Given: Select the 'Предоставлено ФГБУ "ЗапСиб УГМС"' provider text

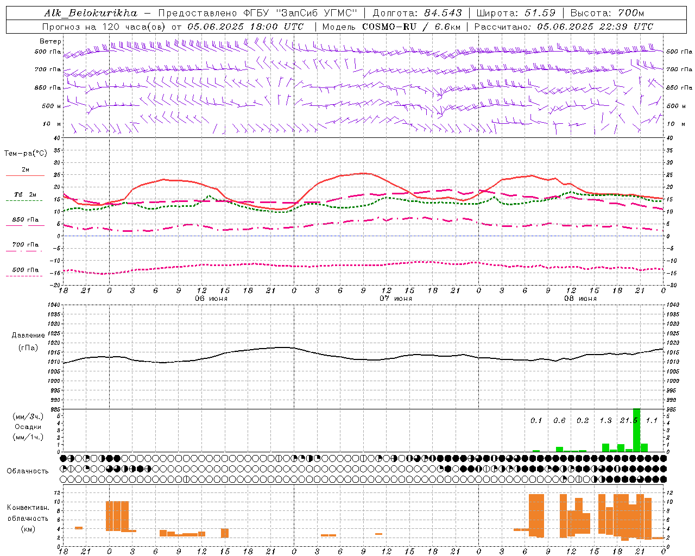Looking at the screenshot, I should point(257,13).
